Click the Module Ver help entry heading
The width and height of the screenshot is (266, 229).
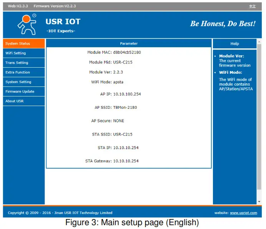pyautogui.click(x=231, y=56)
